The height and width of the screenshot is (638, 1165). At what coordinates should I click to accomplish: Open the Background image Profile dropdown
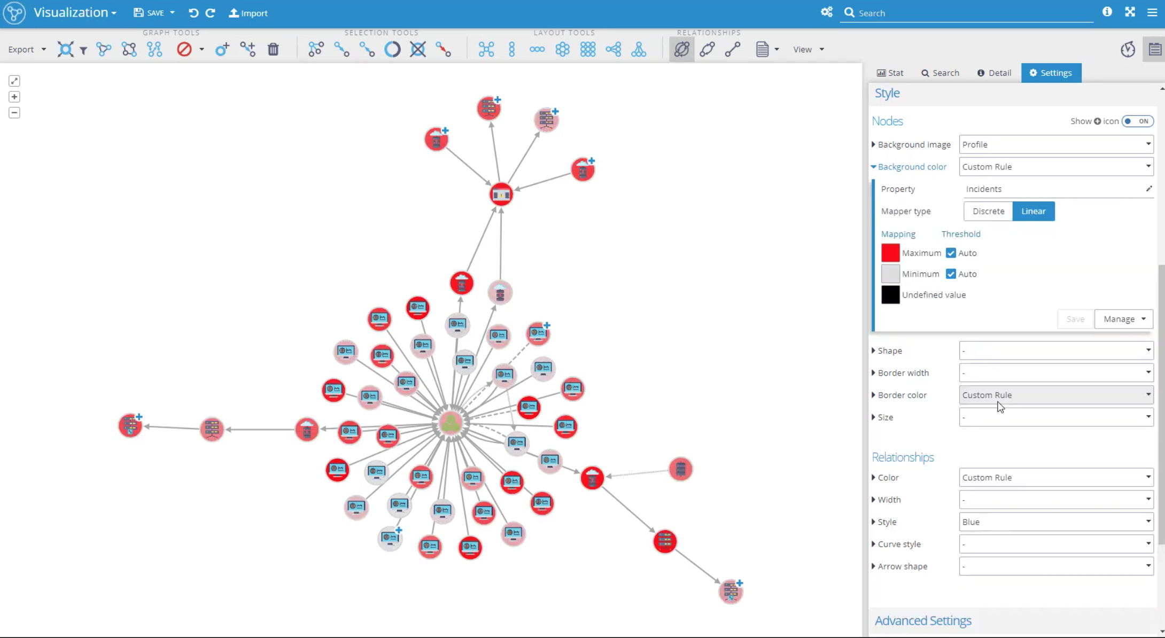point(1056,144)
